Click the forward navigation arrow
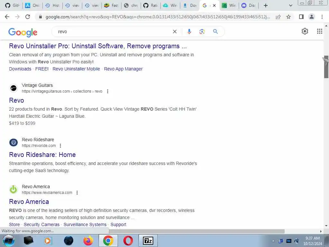 [17, 17]
